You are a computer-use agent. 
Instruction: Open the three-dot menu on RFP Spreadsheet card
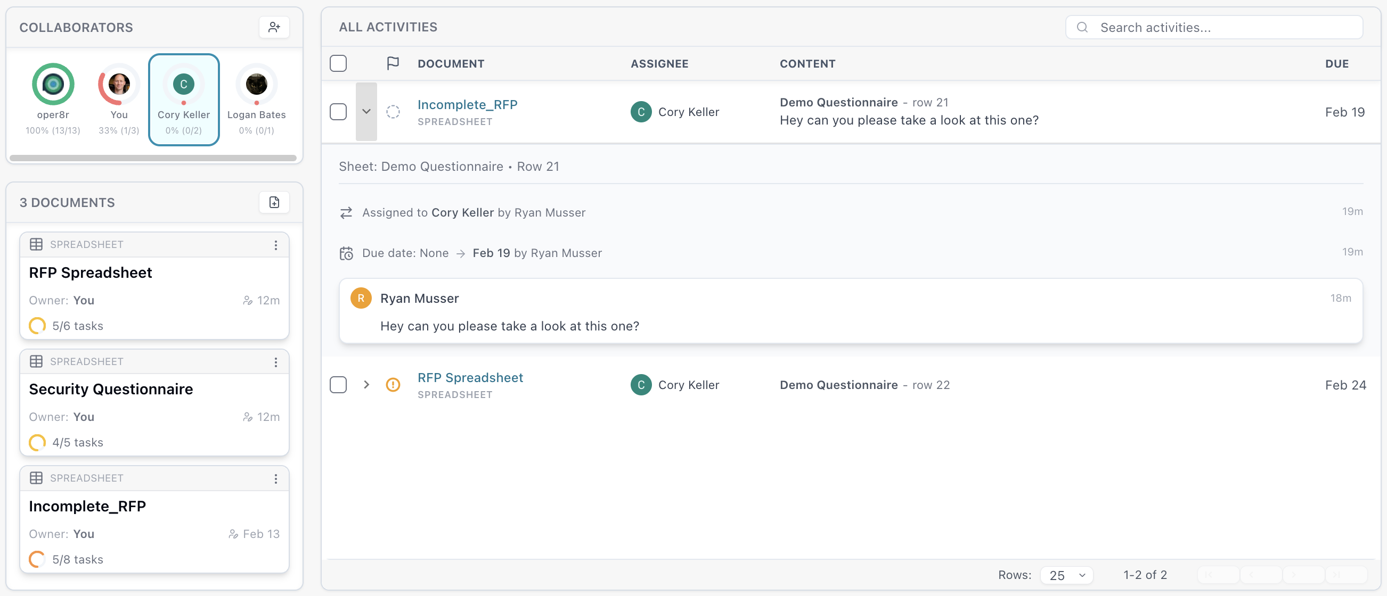[276, 245]
